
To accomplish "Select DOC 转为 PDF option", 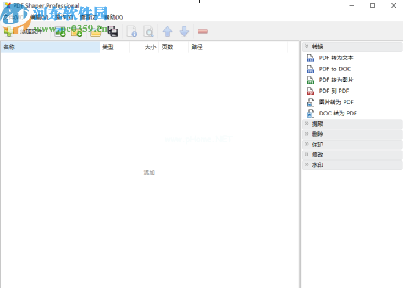I will (338, 113).
